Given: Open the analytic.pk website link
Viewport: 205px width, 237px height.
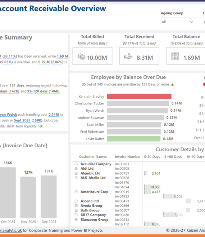Looking at the screenshot, I should pyautogui.click(x=11, y=231).
